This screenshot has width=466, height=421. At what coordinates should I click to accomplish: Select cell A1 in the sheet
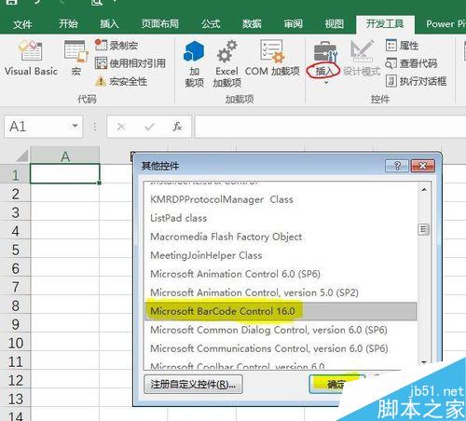click(65, 173)
